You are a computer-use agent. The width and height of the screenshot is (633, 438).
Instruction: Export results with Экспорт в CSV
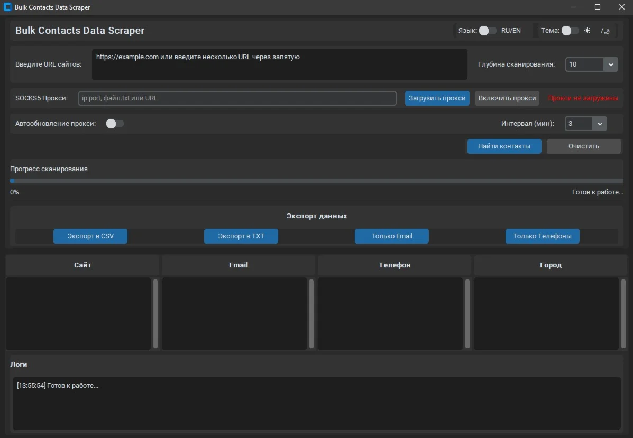90,236
